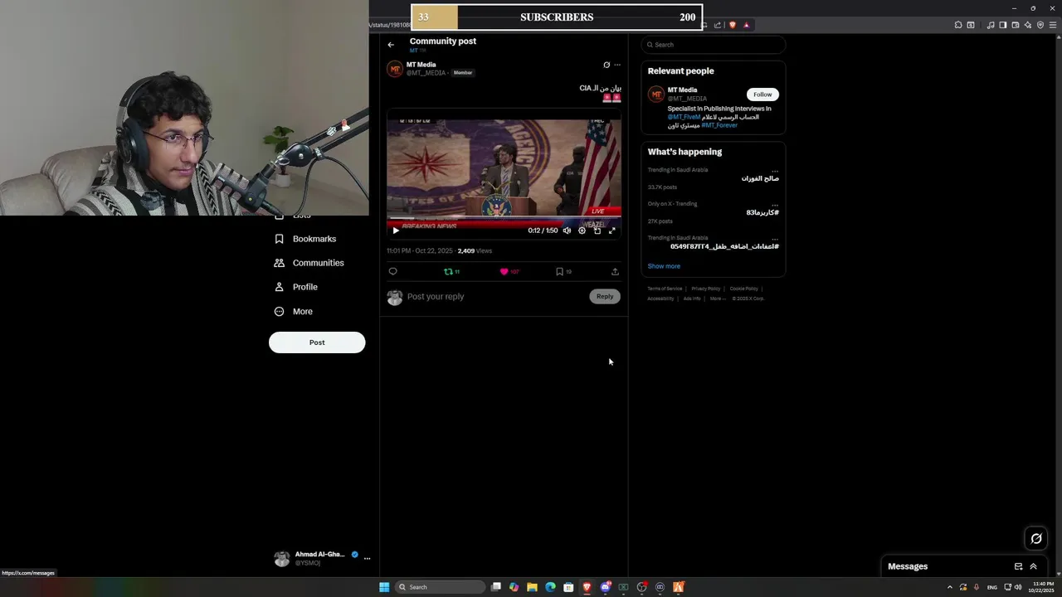Screen dimensions: 1062x597
Task: Click the reply comment icon
Action: pyautogui.click(x=393, y=271)
